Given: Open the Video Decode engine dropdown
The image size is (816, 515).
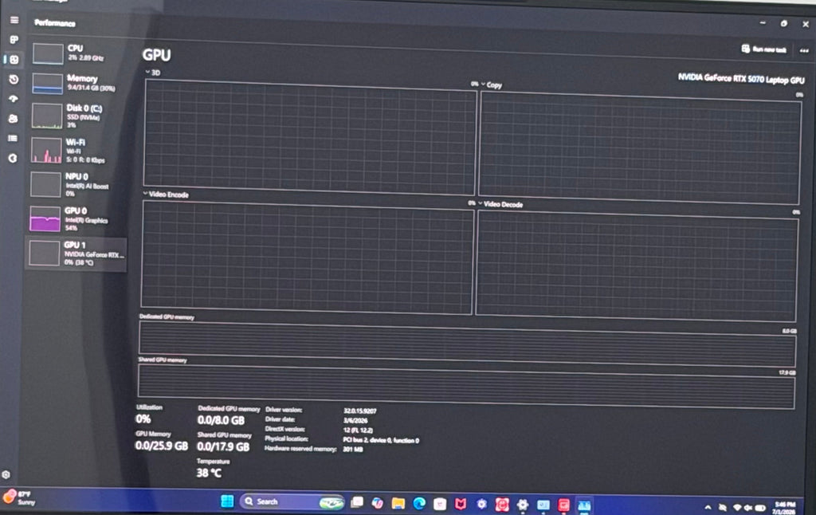Looking at the screenshot, I should pyautogui.click(x=500, y=204).
